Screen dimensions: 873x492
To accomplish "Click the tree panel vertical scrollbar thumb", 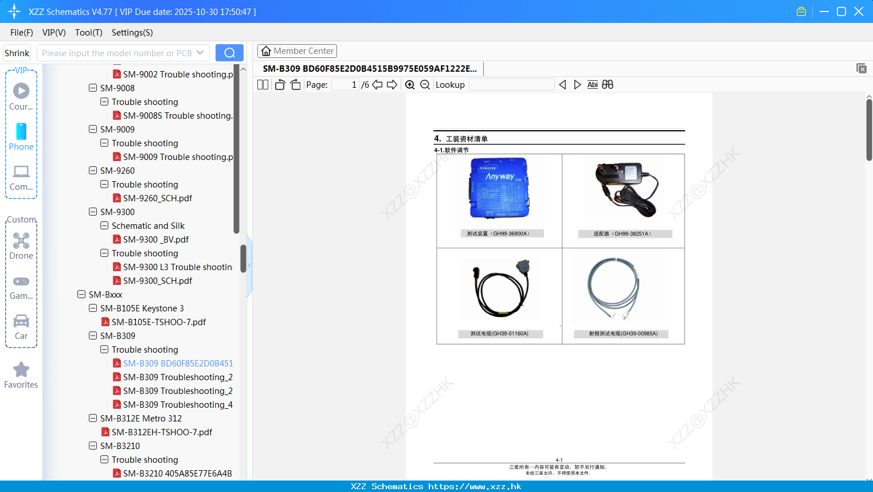I will 243,259.
